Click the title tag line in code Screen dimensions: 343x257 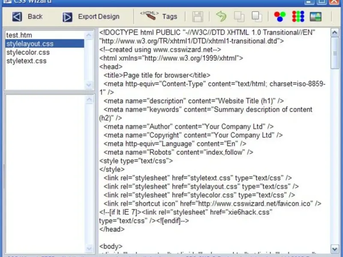(x=157, y=75)
